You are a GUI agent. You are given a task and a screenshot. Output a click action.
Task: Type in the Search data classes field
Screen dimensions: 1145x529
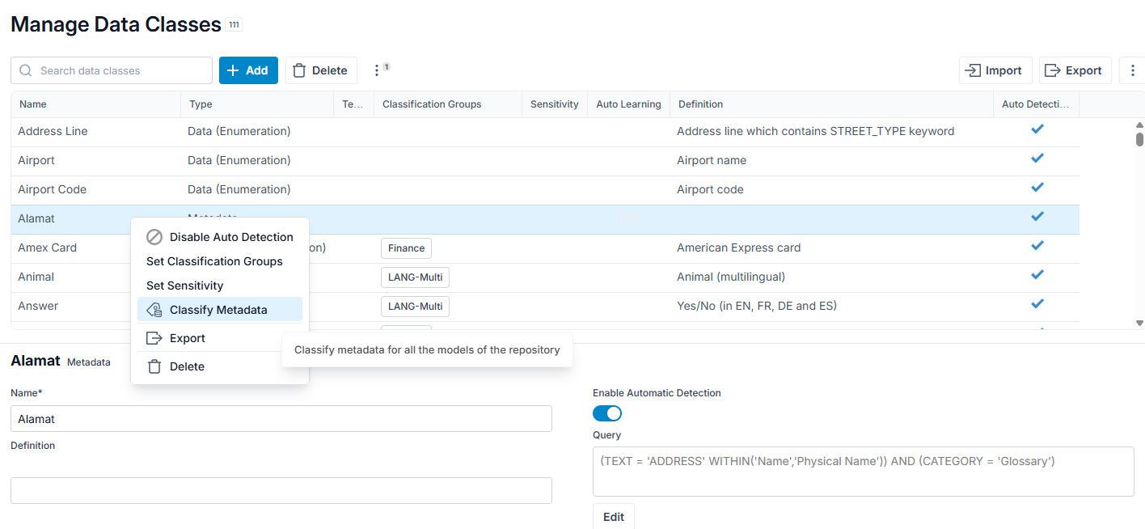(x=112, y=70)
